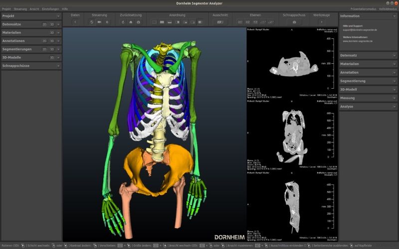Viewport: 399px width, 249px height.
Task: Close the Dornheim Segmenter Analyzer window
Action: pyautogui.click(x=396, y=3)
